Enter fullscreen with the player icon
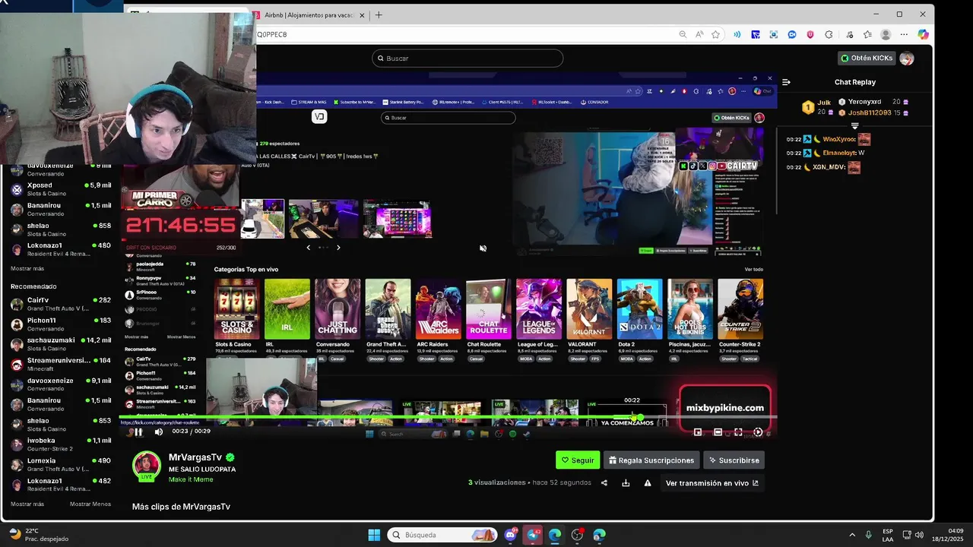The height and width of the screenshot is (547, 973). click(x=738, y=432)
